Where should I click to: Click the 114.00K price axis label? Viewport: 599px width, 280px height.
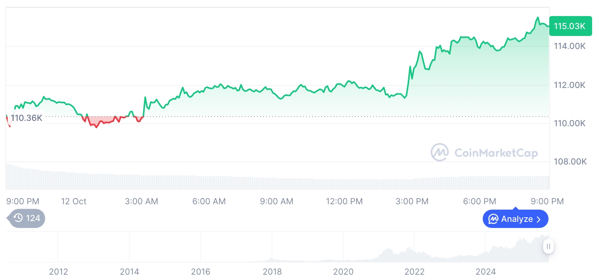[x=570, y=46]
